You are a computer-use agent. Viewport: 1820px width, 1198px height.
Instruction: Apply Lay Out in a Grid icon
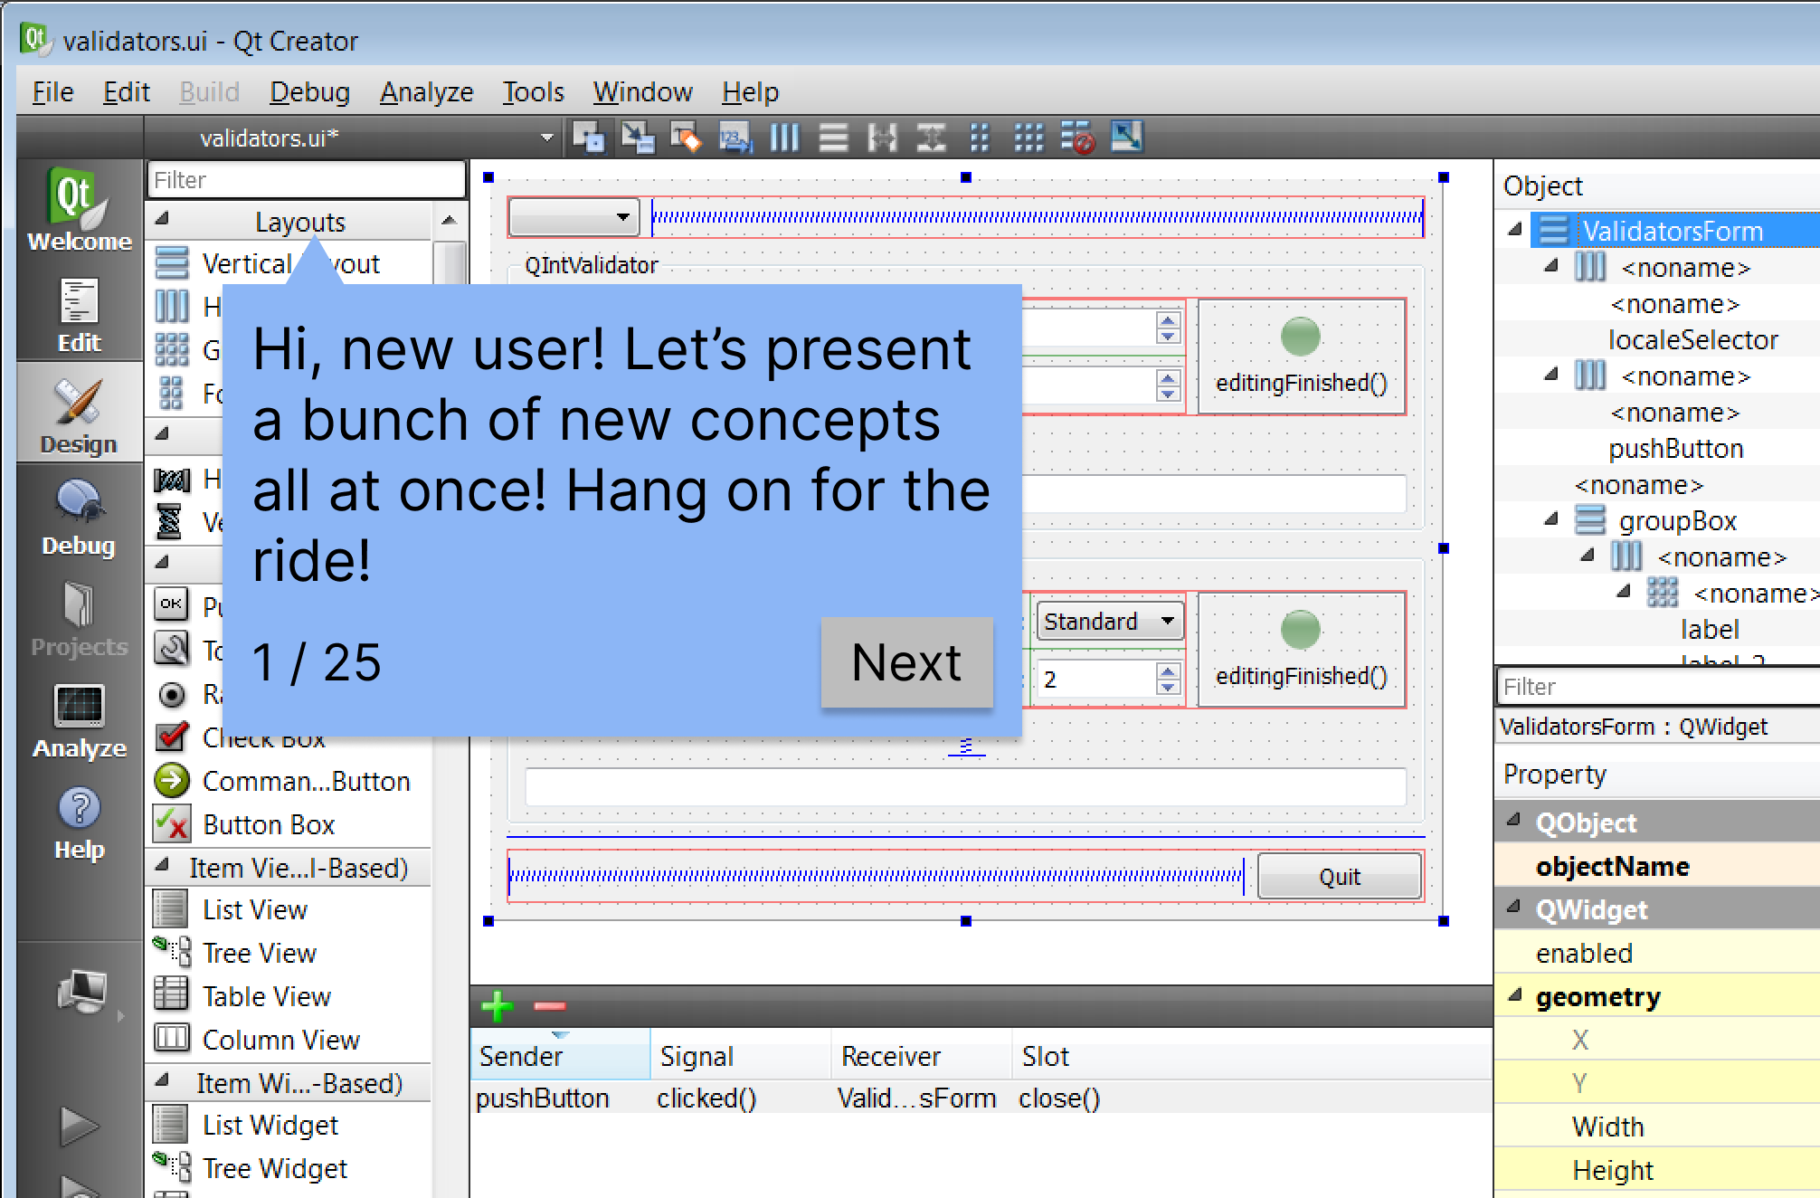pyautogui.click(x=1028, y=138)
